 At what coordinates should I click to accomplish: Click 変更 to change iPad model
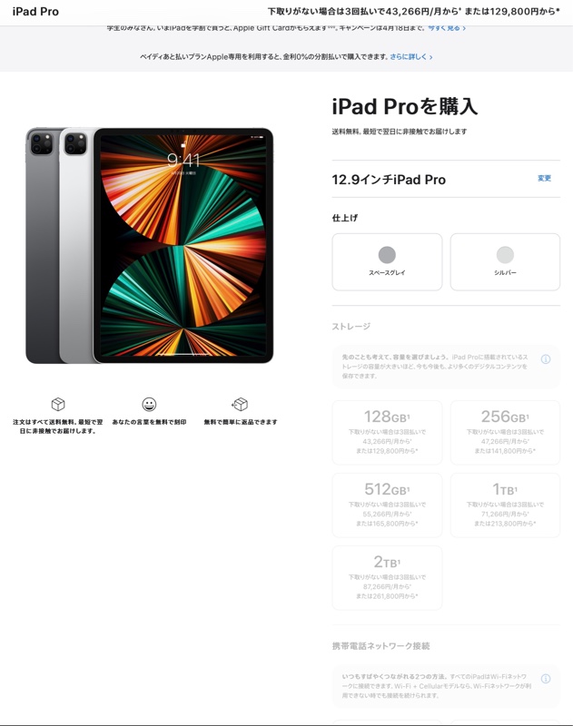click(x=544, y=178)
